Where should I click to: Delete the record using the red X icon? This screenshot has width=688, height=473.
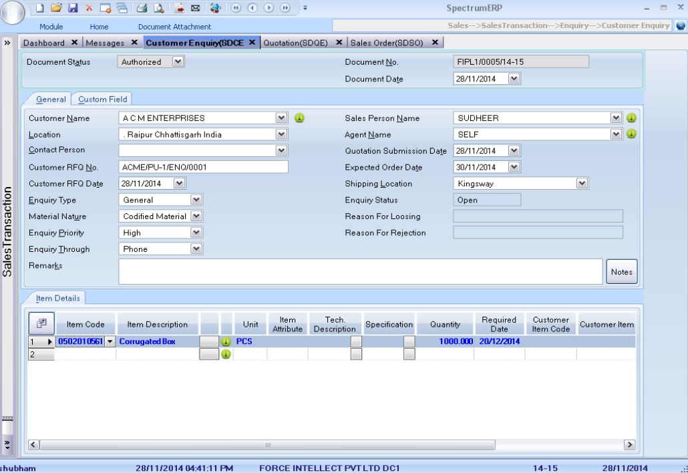[x=90, y=8]
